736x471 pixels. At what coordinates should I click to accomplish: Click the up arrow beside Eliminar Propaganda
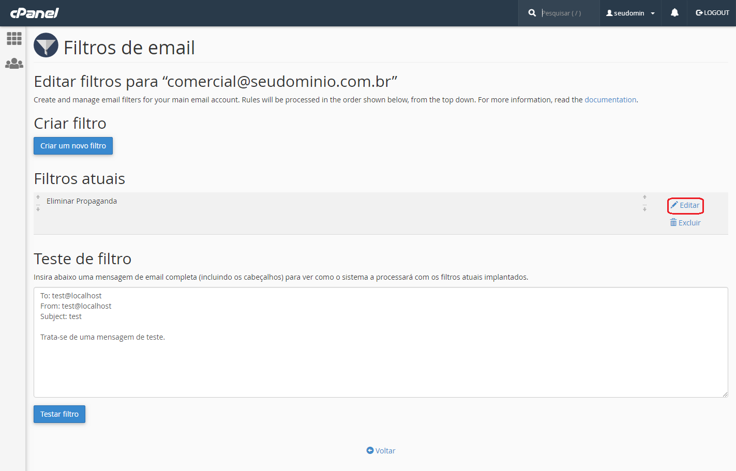click(x=38, y=197)
